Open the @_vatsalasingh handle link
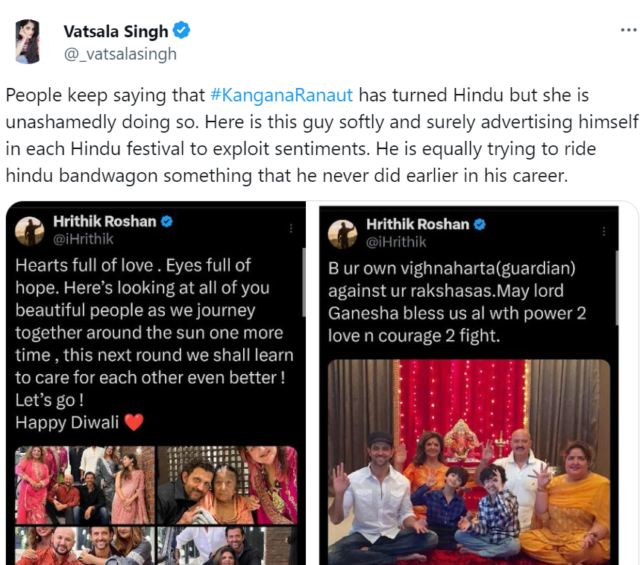 coord(120,54)
